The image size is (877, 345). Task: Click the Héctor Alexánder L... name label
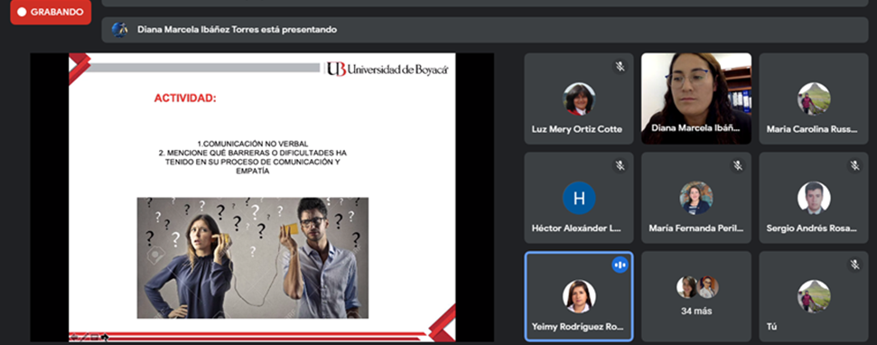point(576,228)
